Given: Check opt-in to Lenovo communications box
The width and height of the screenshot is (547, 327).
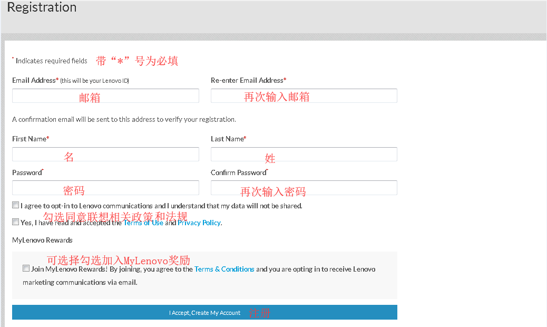Looking at the screenshot, I should point(16,205).
